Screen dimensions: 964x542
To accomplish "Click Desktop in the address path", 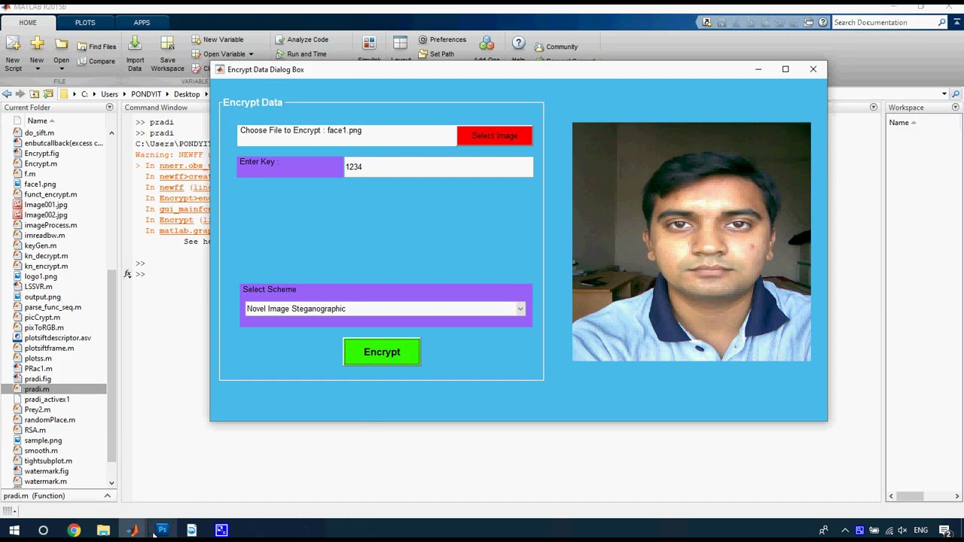I will click(x=187, y=94).
